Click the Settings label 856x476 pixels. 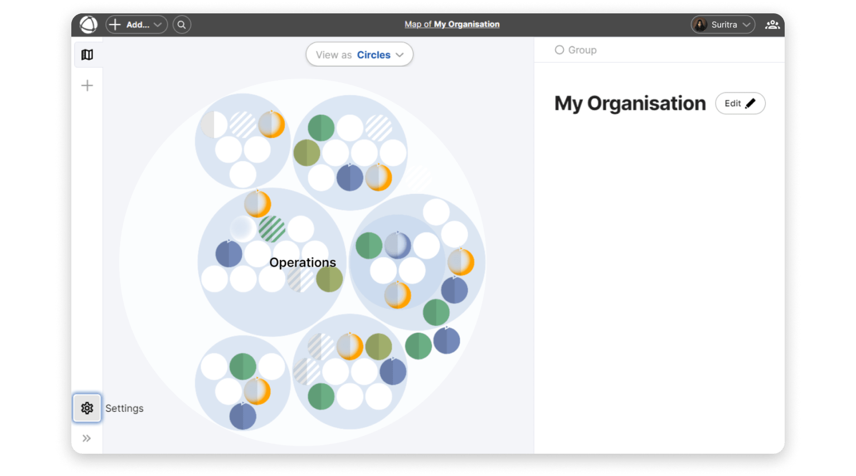[x=124, y=408]
